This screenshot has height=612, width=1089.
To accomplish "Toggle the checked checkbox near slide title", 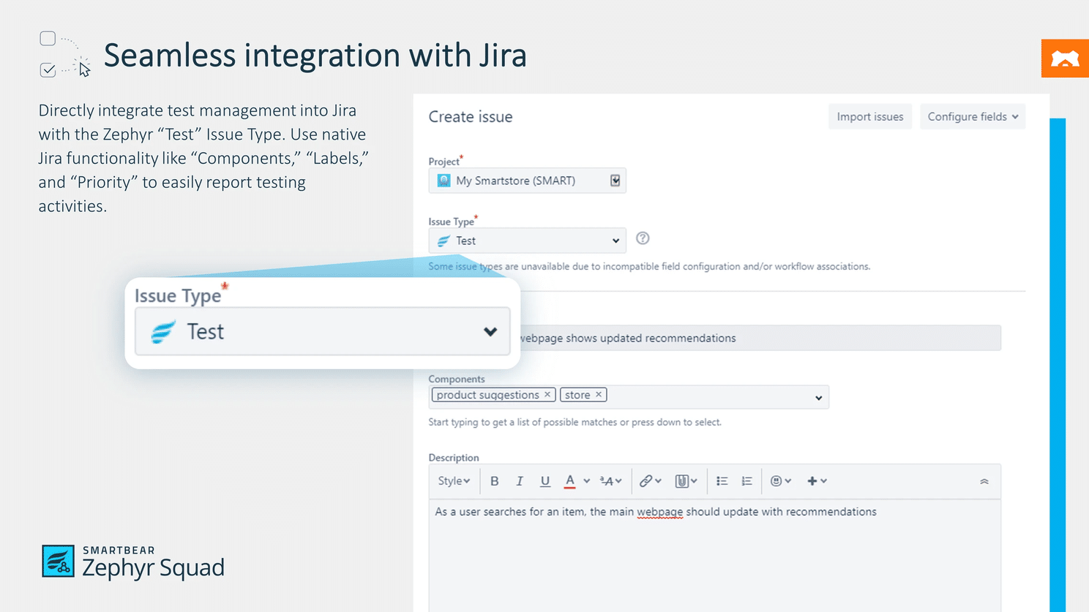I will (x=48, y=70).
